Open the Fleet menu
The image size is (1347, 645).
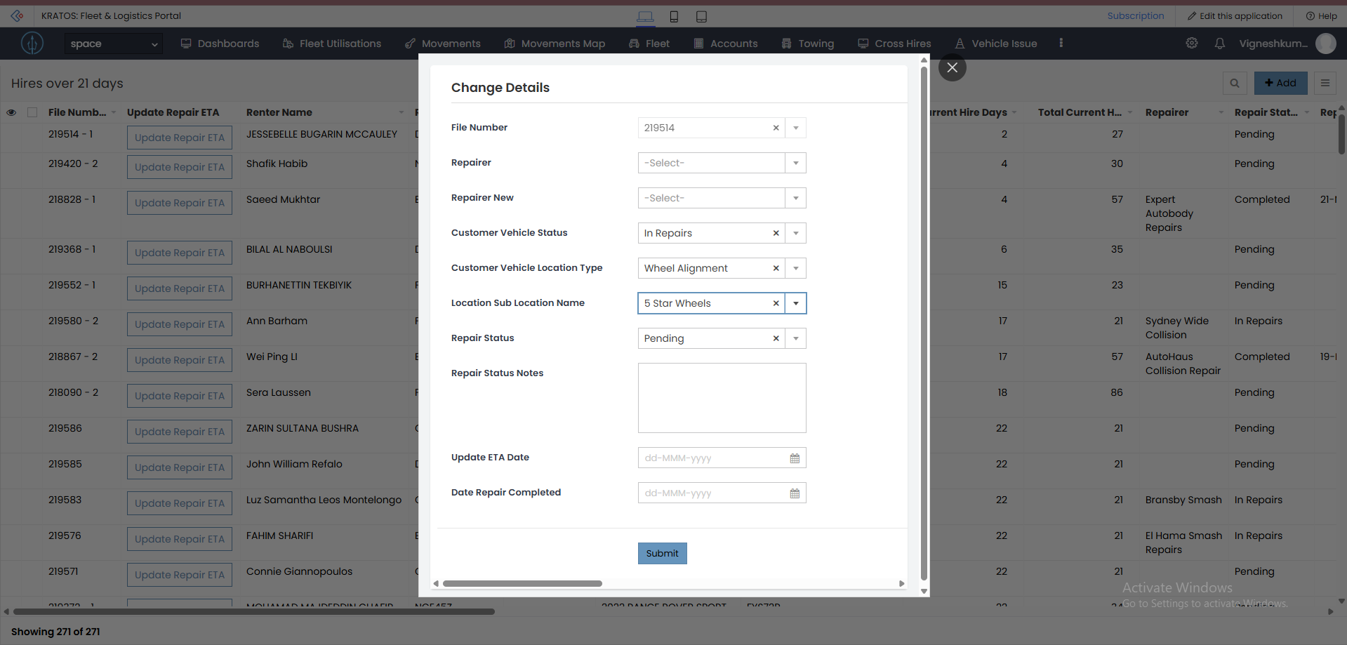point(649,44)
